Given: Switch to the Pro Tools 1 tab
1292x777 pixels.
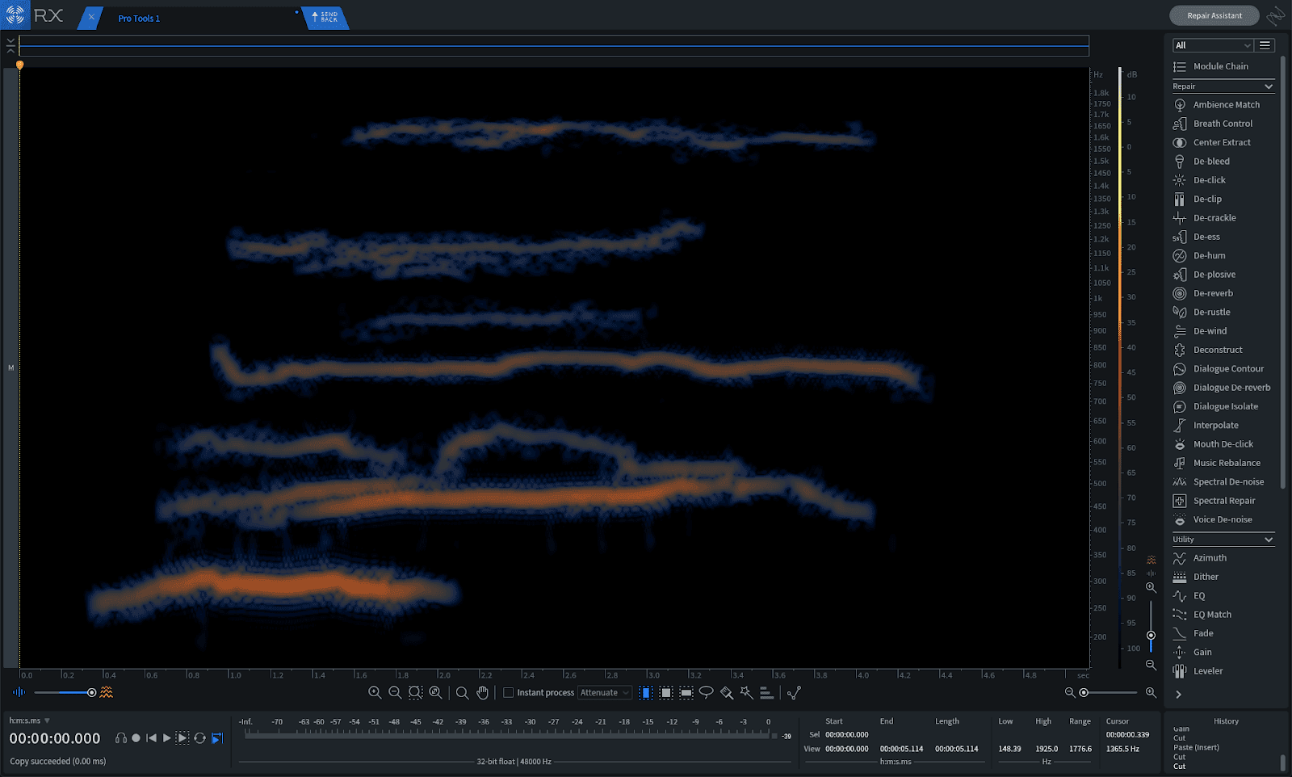Looking at the screenshot, I should [x=139, y=19].
